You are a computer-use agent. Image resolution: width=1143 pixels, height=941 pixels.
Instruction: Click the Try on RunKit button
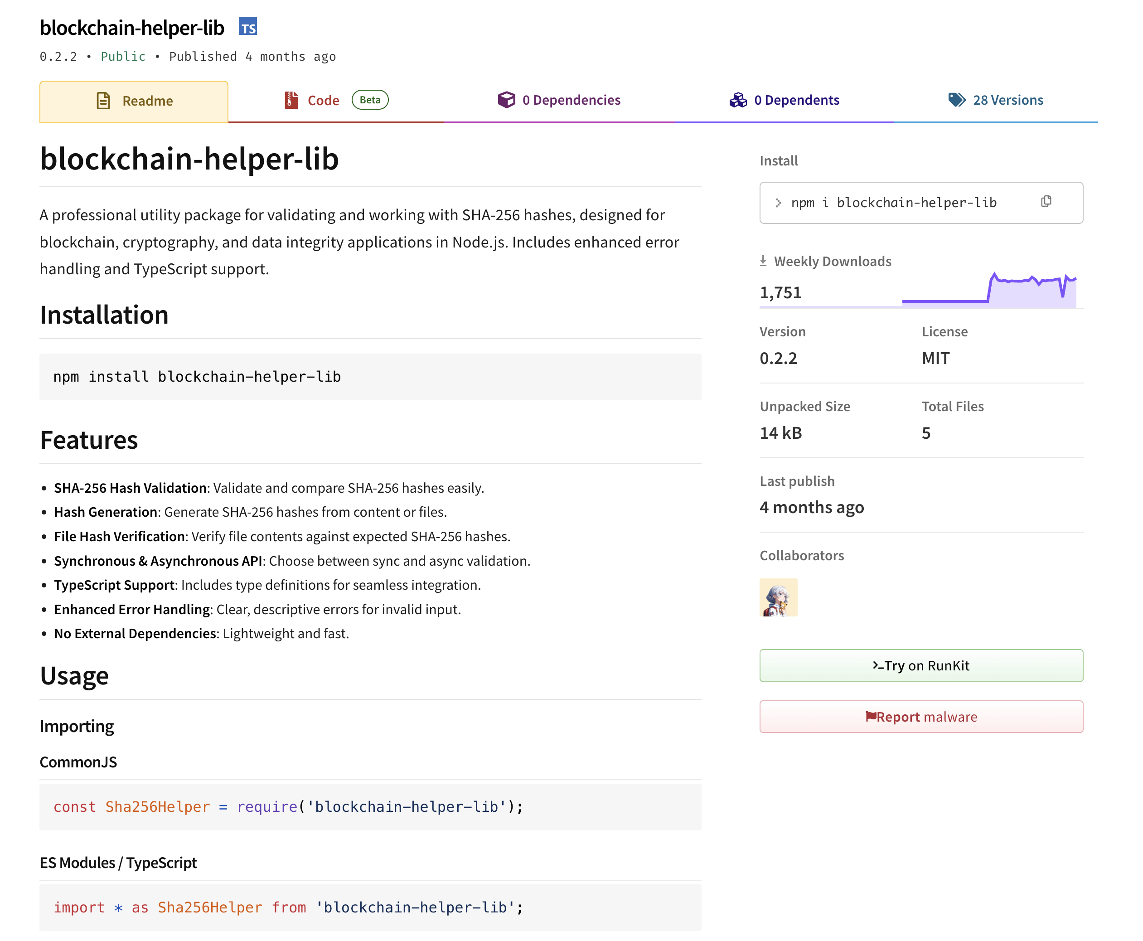pos(921,666)
